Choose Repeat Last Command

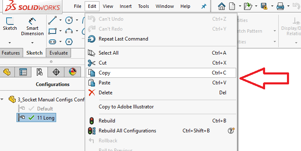[x=161, y=39]
